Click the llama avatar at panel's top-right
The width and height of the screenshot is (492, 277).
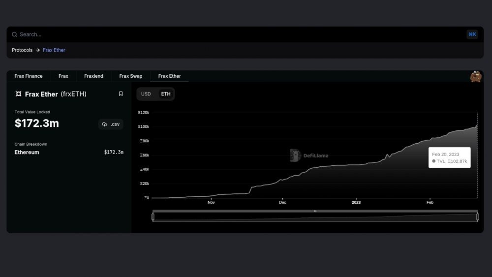point(475,77)
